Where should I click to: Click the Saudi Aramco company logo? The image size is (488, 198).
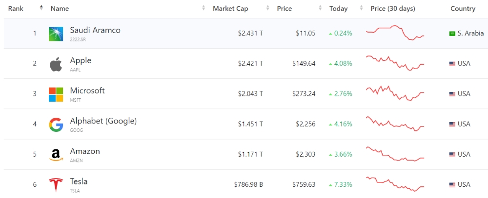56,34
